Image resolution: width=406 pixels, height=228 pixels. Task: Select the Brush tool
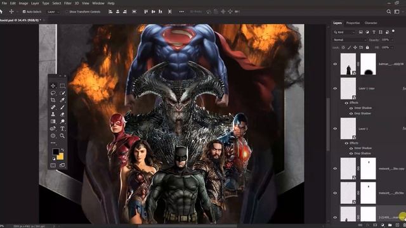click(62, 107)
